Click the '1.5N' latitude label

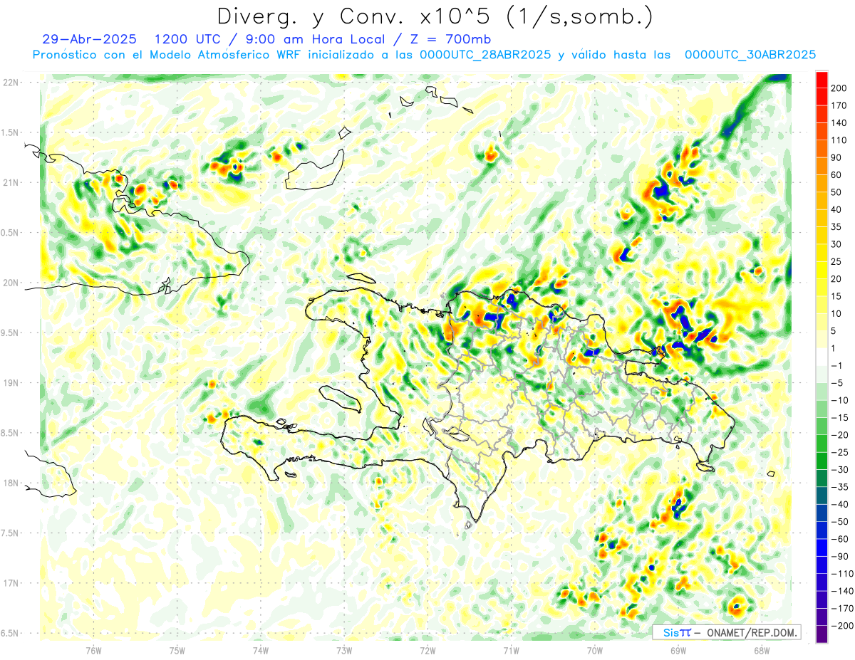11,132
